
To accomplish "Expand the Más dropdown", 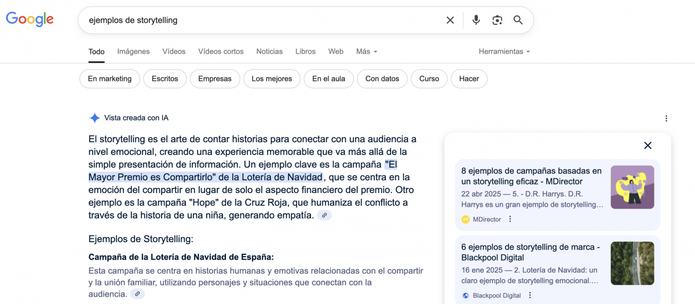I will 367,51.
